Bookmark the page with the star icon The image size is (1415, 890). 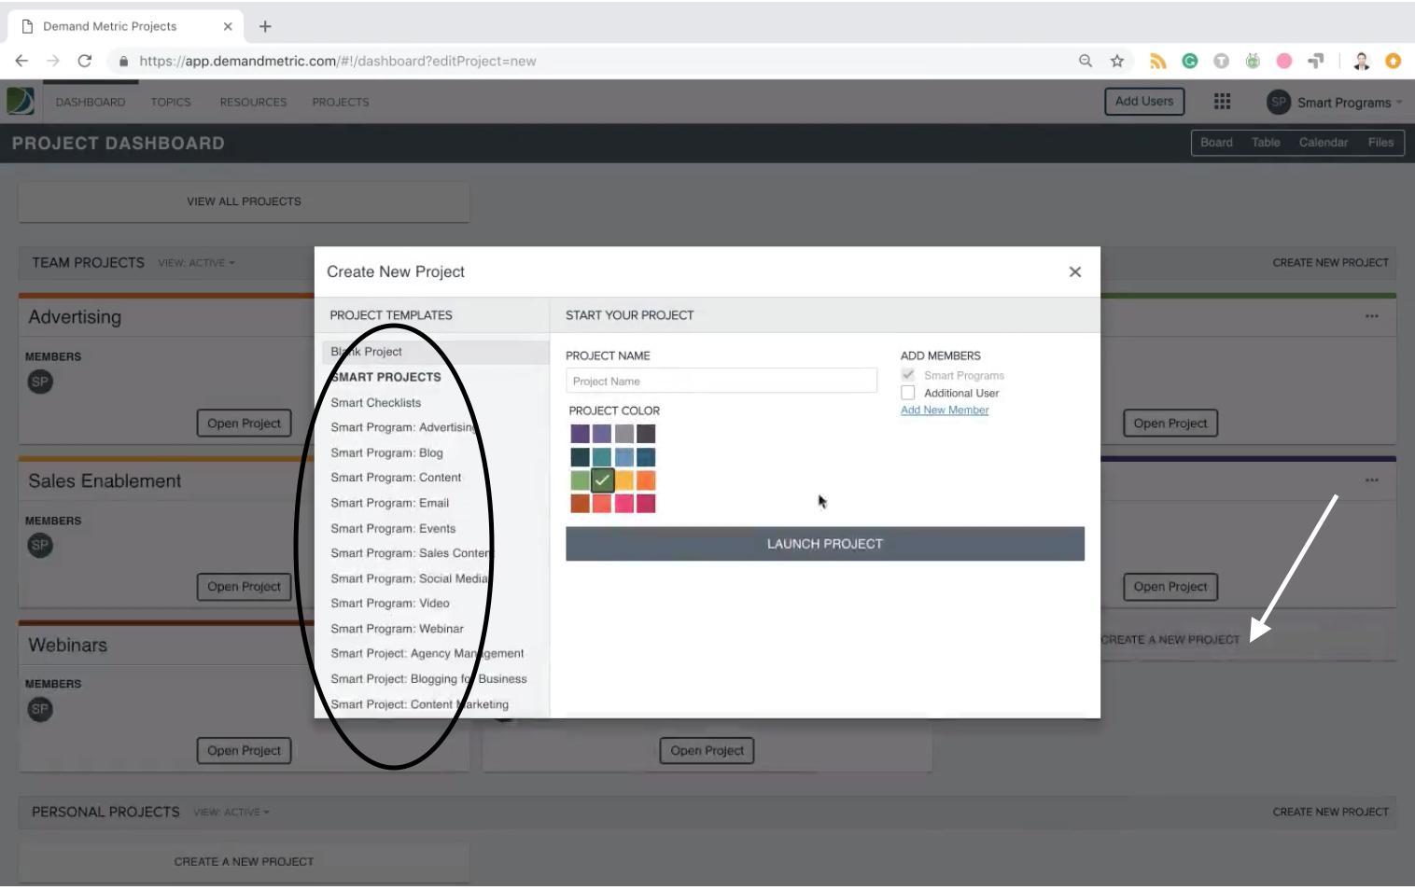pyautogui.click(x=1117, y=61)
